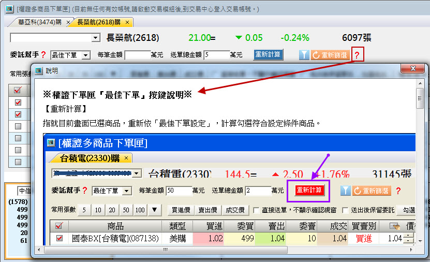Image resolution: width=430 pixels, height=262 pixels.
Task: Click the price stepper up arrow beside 1.04
Action: (x=409, y=236)
